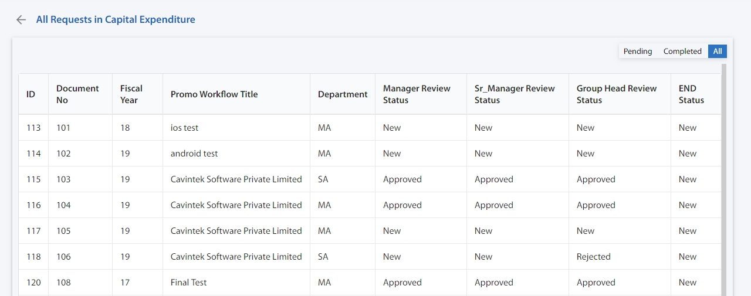Viewport: 751px width, 296px height.
Task: Sort by the Document No column header
Action: point(77,94)
